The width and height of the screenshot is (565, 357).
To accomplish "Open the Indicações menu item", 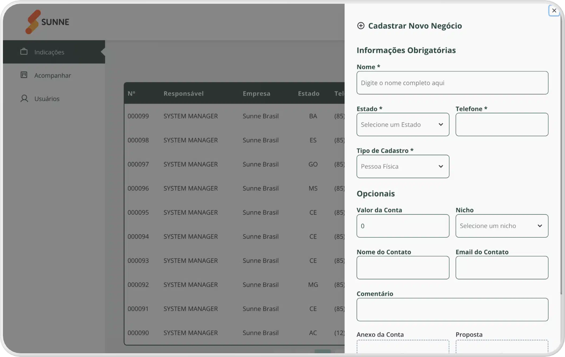I will [x=54, y=52].
